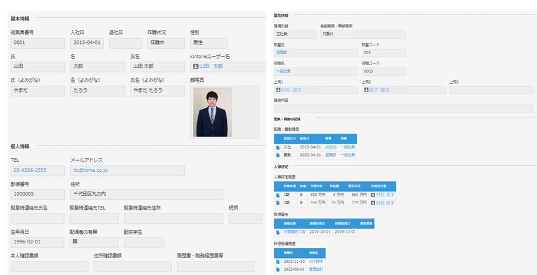Click the evaluator user icon in the 2期 row
This screenshot has height=275, width=537.
pos(373,203)
